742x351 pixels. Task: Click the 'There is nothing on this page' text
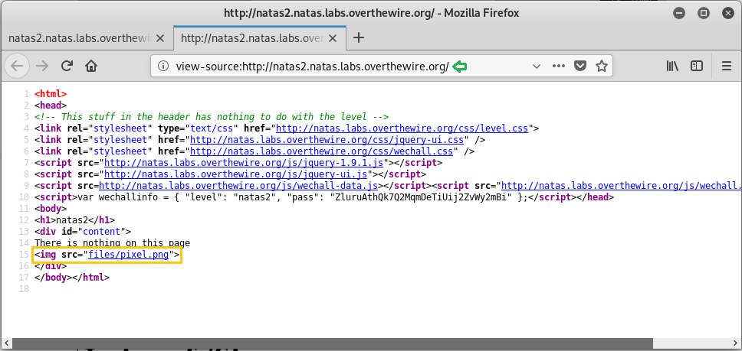(112, 243)
